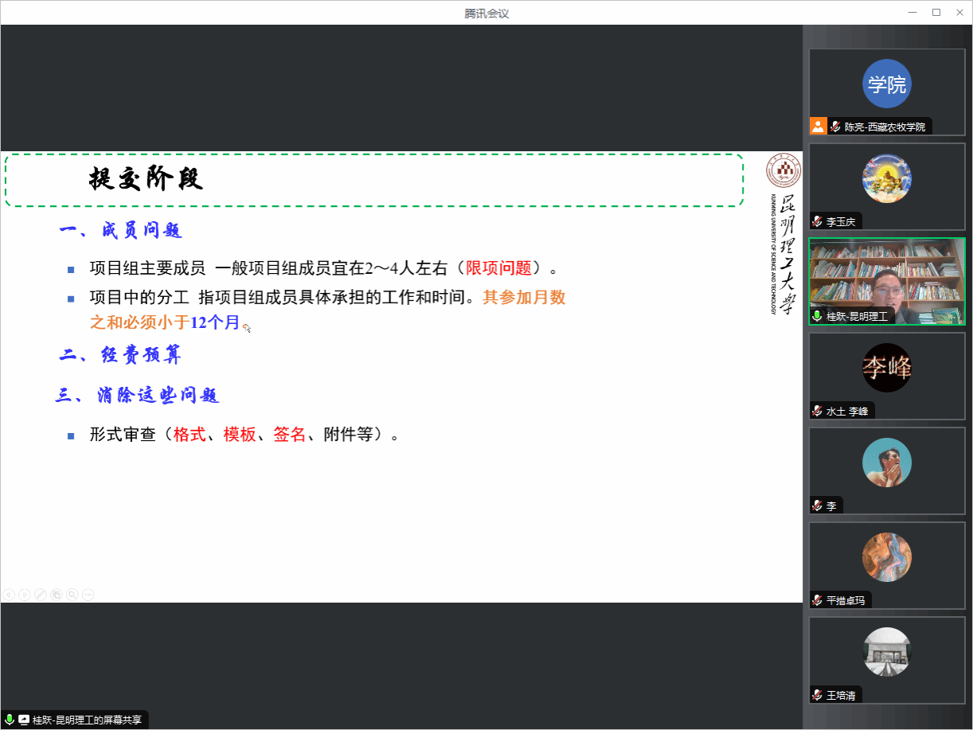The width and height of the screenshot is (973, 730).
Task: Click the muted mic icon beside 水土 李峰
Action: coord(818,411)
